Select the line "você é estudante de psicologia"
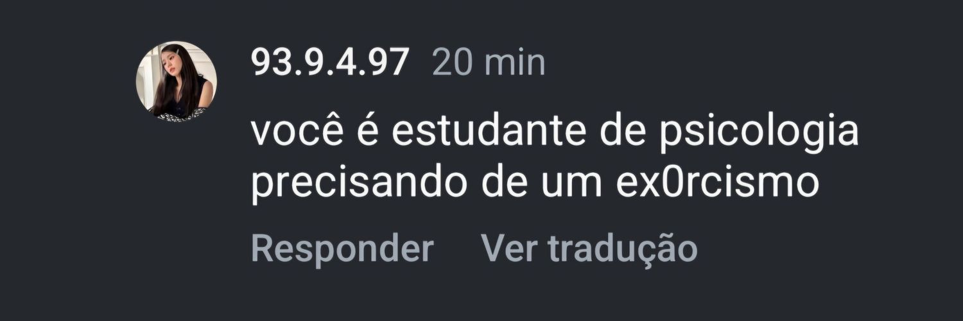The height and width of the screenshot is (321, 963). point(555,134)
